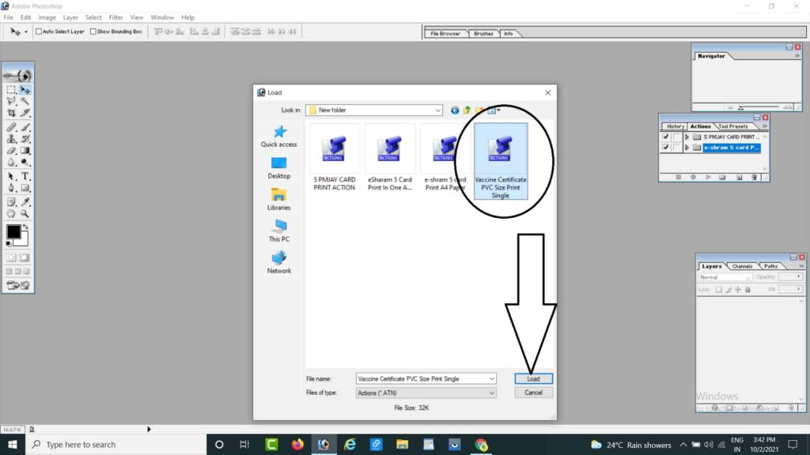This screenshot has height=455, width=810.
Task: Open the File Browser palette tab
Action: coord(445,33)
